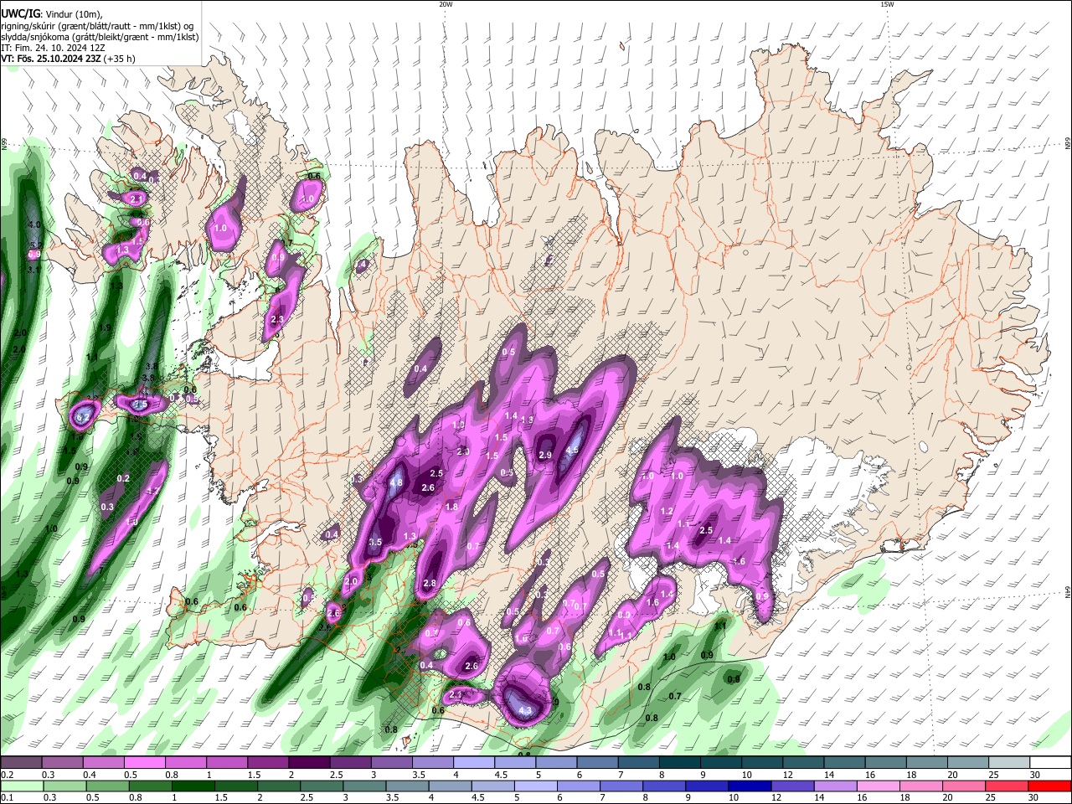Click the '15W' longitude label

pos(887,4)
